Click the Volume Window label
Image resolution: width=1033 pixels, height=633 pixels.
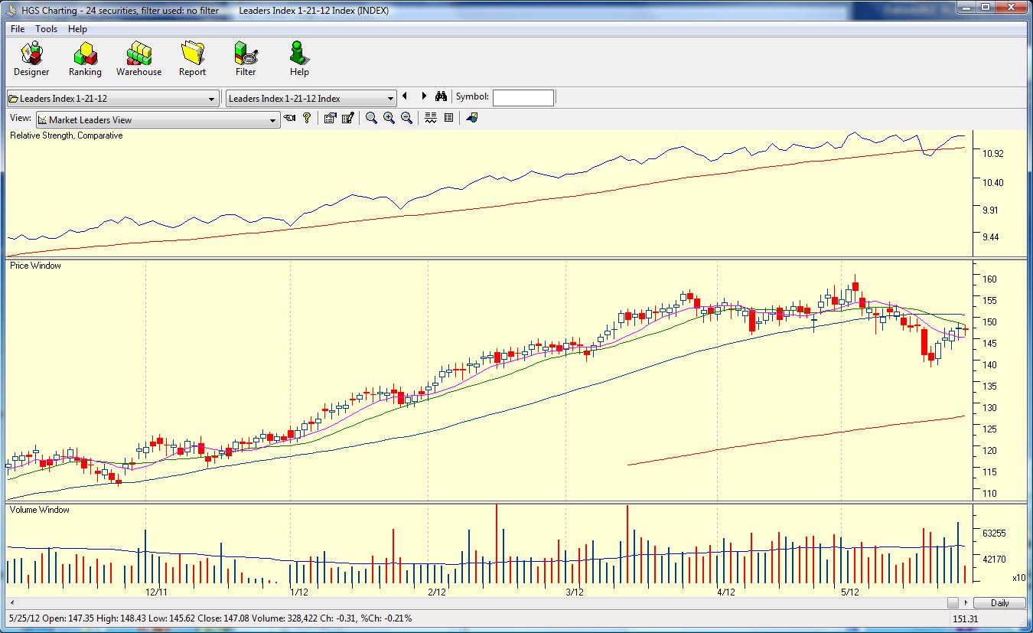pos(40,510)
